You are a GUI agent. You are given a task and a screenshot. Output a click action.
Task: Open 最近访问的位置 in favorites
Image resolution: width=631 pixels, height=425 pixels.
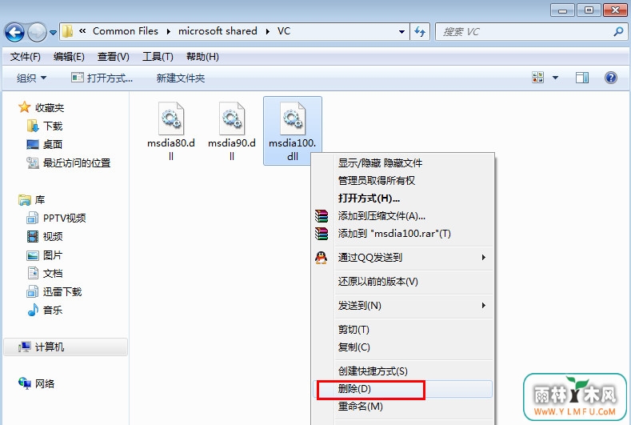[69, 162]
